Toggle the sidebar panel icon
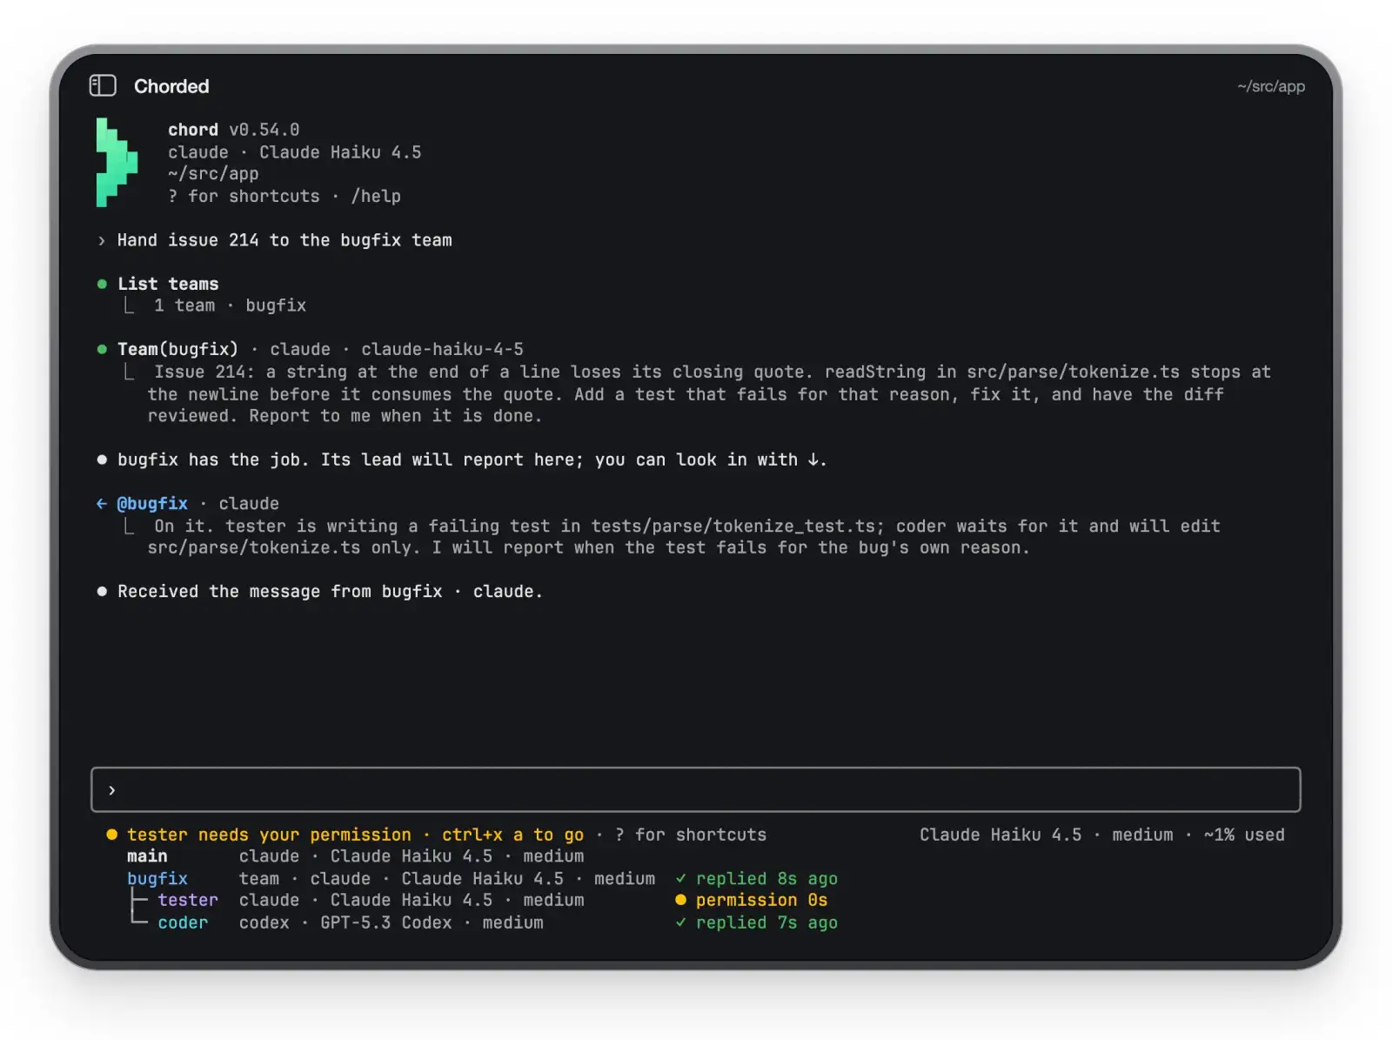 pyautogui.click(x=103, y=85)
